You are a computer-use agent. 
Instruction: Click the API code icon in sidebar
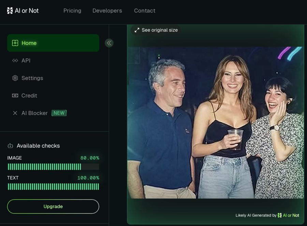(15, 61)
